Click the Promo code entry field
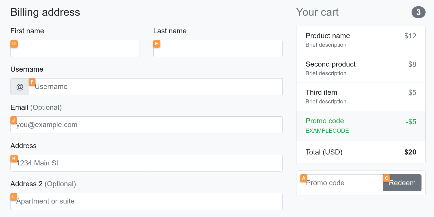 coord(341,183)
